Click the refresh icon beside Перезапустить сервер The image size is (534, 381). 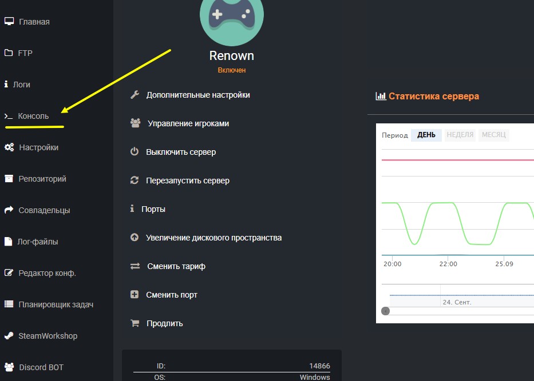point(135,181)
